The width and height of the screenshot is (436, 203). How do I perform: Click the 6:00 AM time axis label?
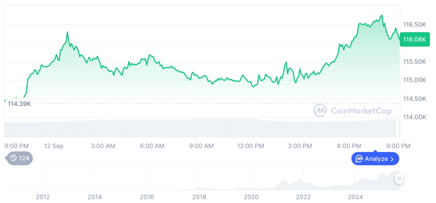152,146
